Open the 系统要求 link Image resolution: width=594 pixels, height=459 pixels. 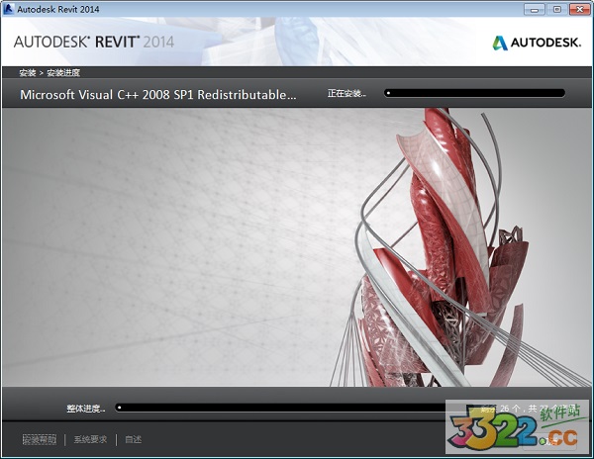pyautogui.click(x=90, y=439)
